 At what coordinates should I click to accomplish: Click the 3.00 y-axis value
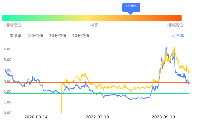coord(7,81)
